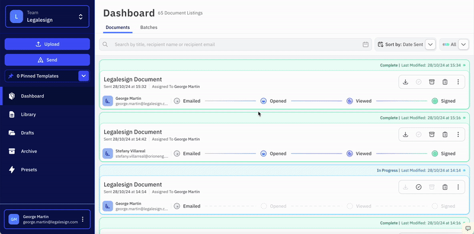Archive the document sent at 15:32
This screenshot has height=234, width=474.
tap(432, 82)
